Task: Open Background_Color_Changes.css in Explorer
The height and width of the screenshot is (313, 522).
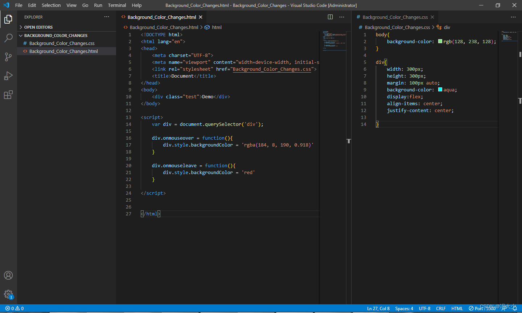Action: tap(62, 43)
